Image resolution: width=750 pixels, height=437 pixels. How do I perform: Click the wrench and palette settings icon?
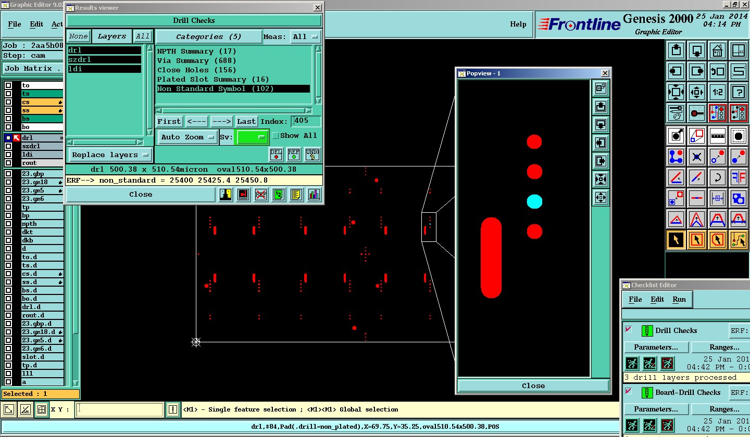676,112
